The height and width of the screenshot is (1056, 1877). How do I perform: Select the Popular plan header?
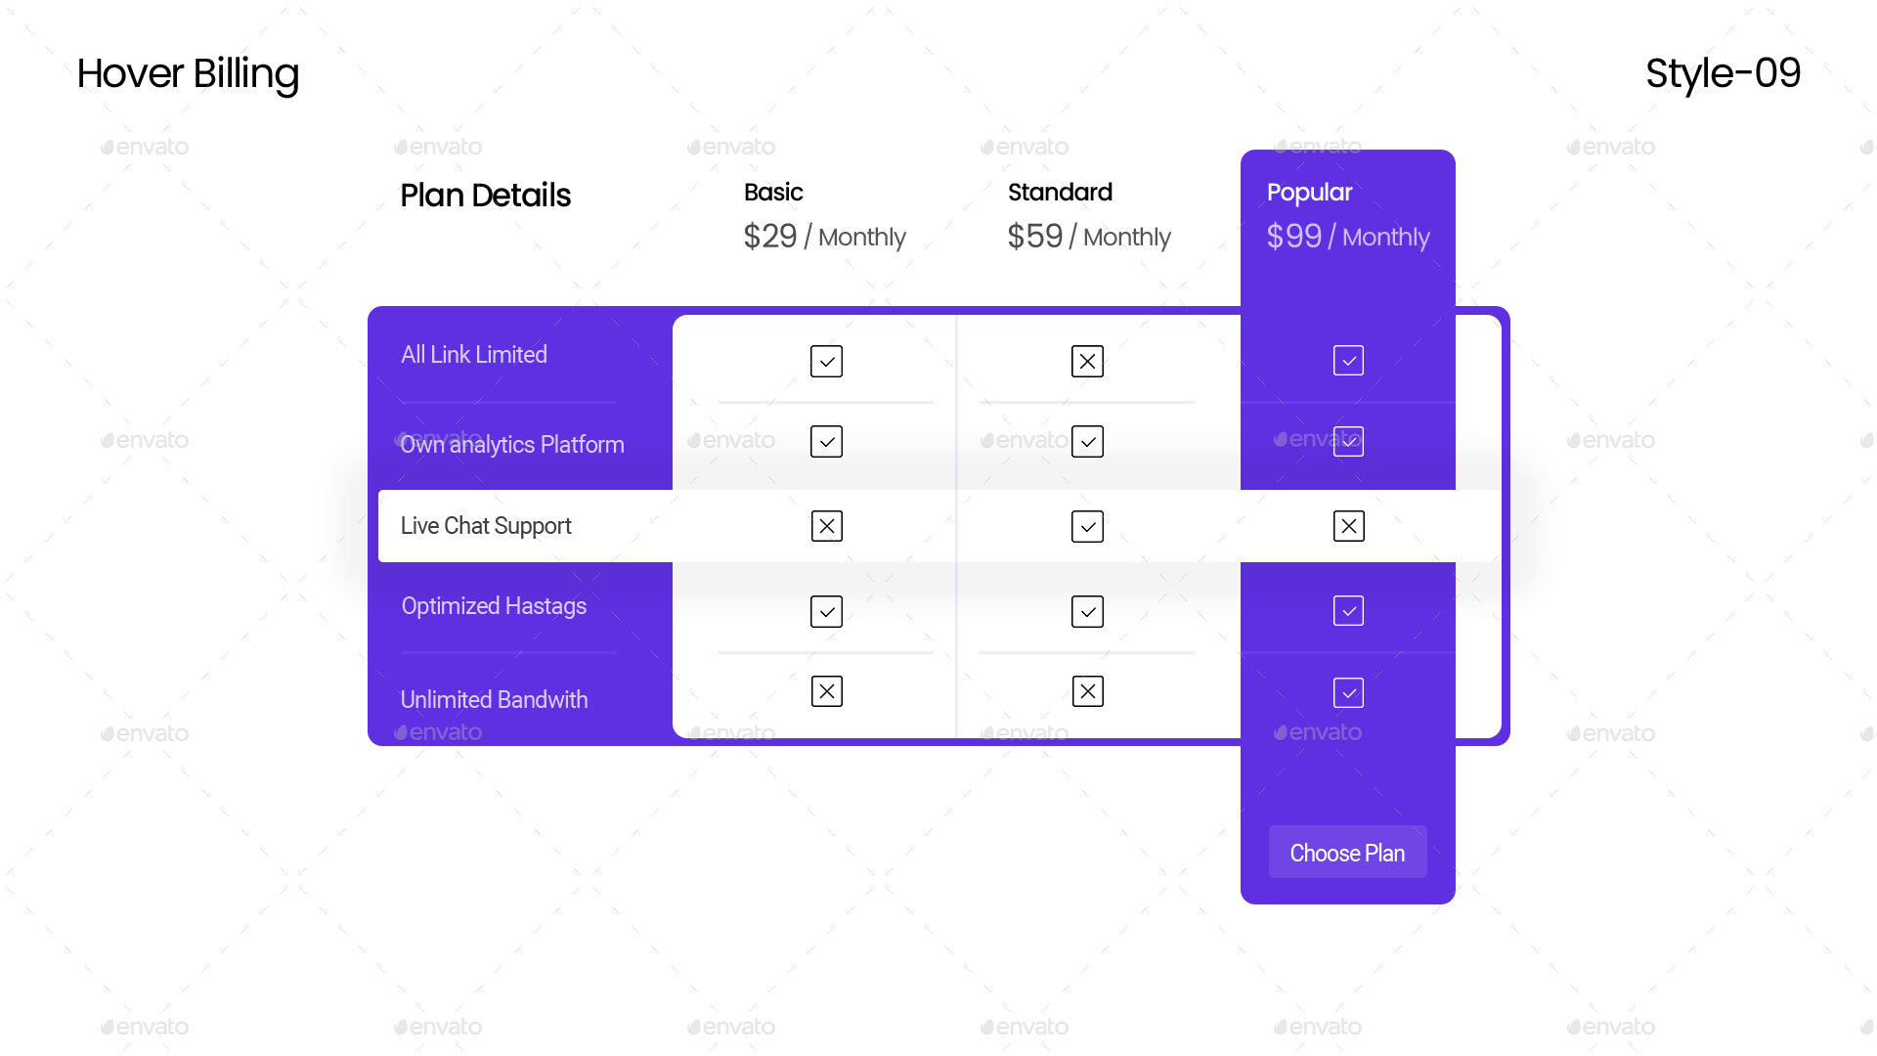(1309, 193)
